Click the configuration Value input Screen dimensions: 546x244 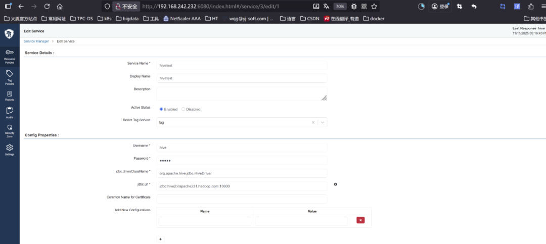[301, 221]
